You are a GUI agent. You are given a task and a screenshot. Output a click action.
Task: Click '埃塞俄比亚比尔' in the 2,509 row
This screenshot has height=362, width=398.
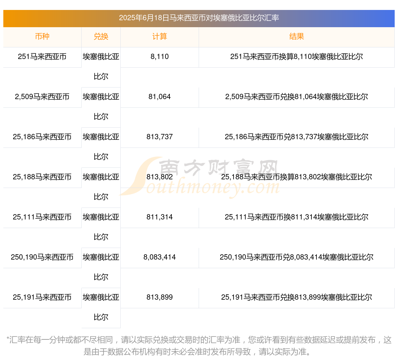(101, 107)
